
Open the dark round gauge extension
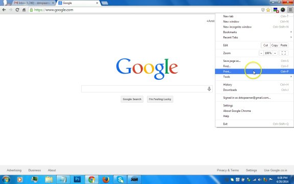point(283,10)
